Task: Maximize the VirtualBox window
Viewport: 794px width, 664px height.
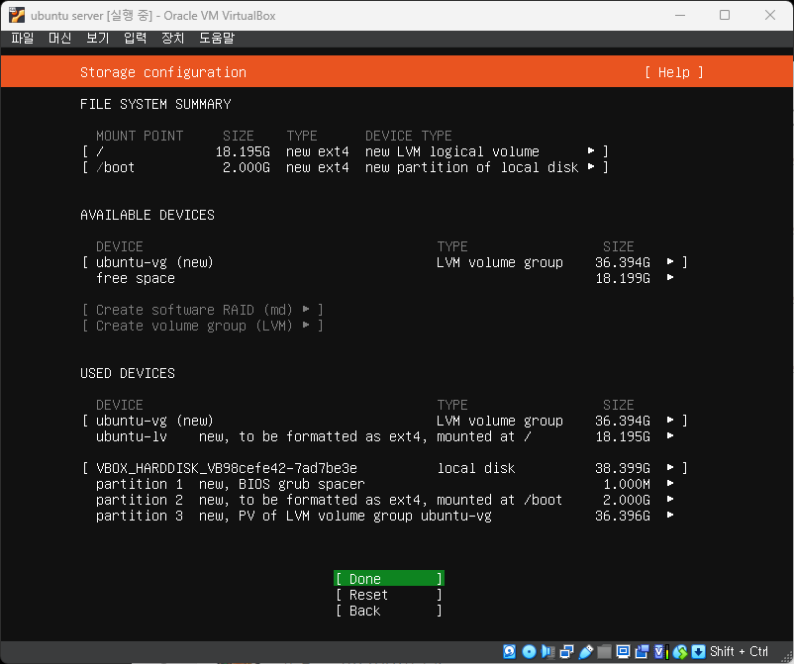Action: pos(725,15)
